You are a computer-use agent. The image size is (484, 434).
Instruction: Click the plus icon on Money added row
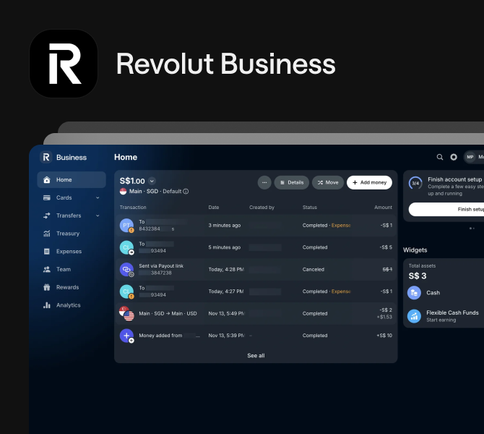point(126,336)
